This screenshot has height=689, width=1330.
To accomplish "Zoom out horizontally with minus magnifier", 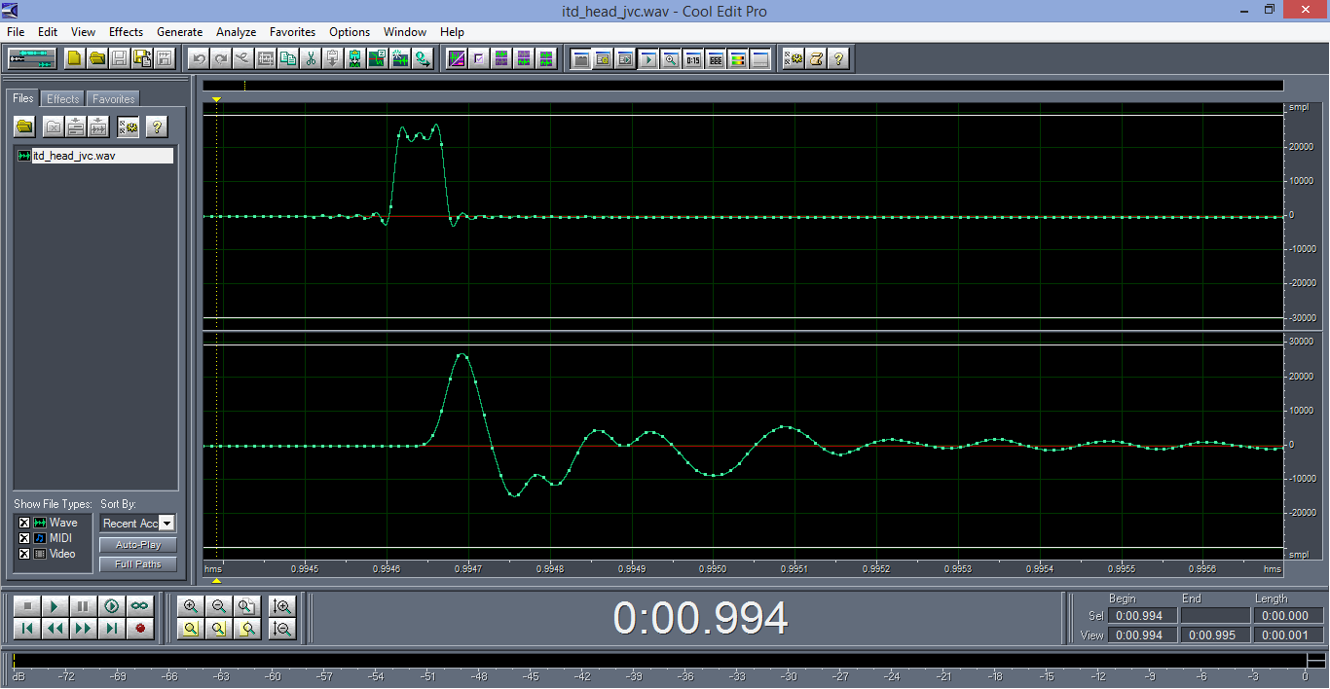I will [x=219, y=606].
